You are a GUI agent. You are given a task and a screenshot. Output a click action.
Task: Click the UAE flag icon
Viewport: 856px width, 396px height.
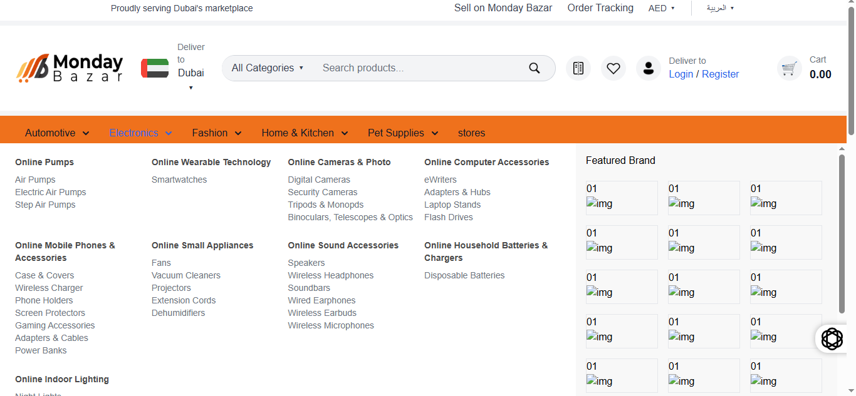click(155, 68)
